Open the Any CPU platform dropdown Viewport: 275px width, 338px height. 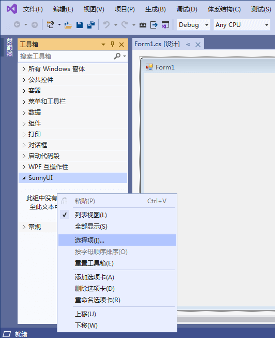pos(242,25)
